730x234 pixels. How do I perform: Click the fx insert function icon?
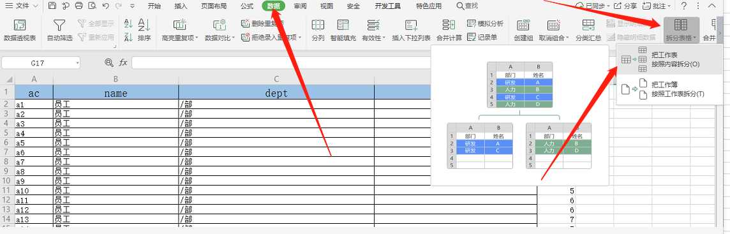(123, 62)
